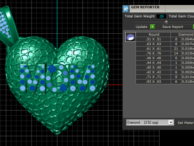Viewport: 194px width, 146px height.
Task: Click the weight cell in .51 X .51 row
Action: [188, 39]
